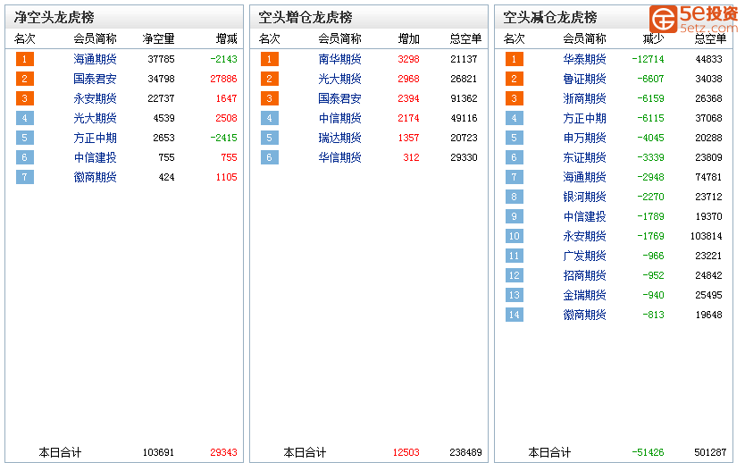Open 鲁证期货 in the 空头减仓龙虎榜 table
Image resolution: width=745 pixels, height=471 pixels.
coord(584,79)
